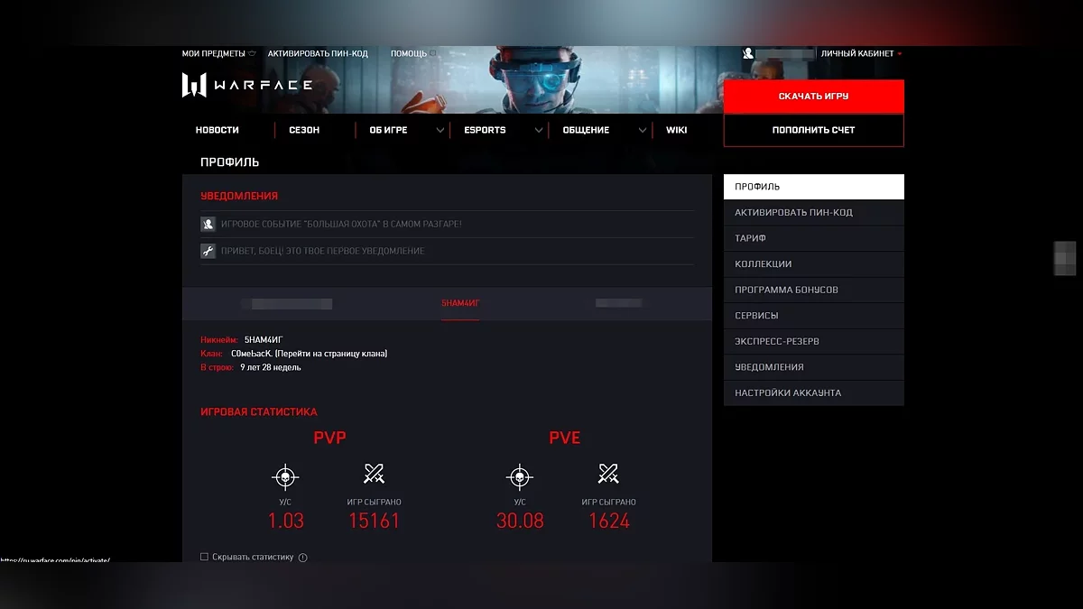Viewport: 1083px width, 609px height.
Task: Go to the clan page link
Action: coord(332,354)
